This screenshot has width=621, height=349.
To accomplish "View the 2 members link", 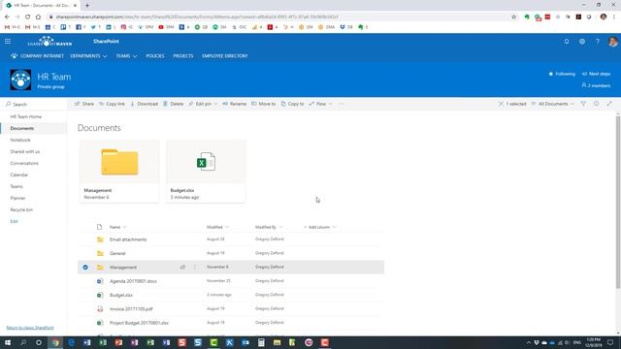I will click(x=596, y=85).
